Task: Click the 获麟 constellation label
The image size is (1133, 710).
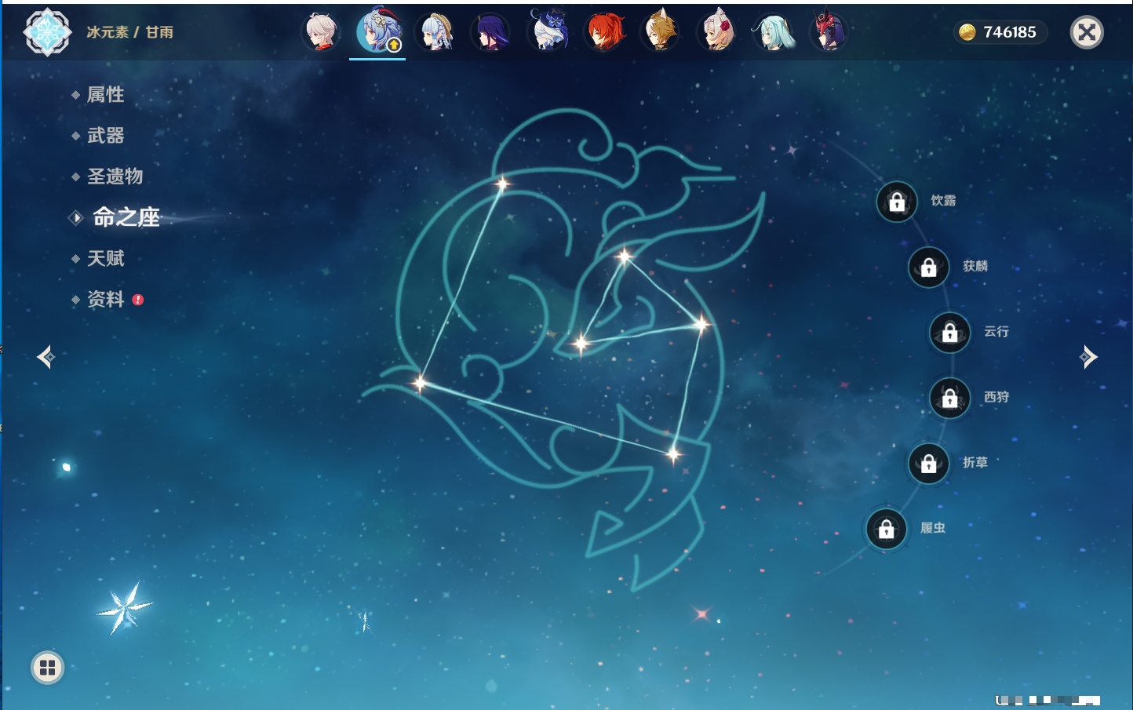Action: (x=975, y=266)
